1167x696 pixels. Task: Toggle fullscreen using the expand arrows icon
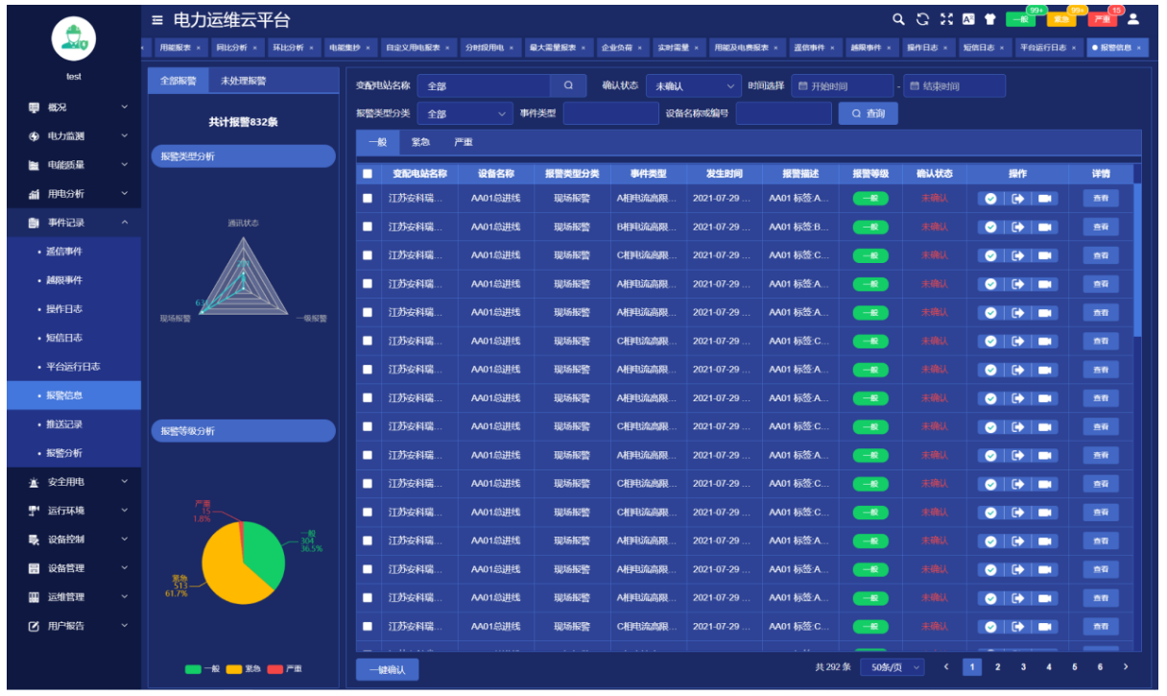[946, 19]
